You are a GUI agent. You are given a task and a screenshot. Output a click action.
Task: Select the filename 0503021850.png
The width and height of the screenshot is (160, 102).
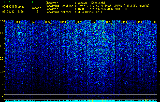(x=13, y=7)
